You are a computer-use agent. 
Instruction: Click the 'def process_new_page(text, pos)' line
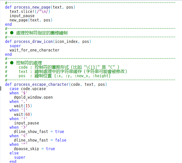[x=40, y=7]
